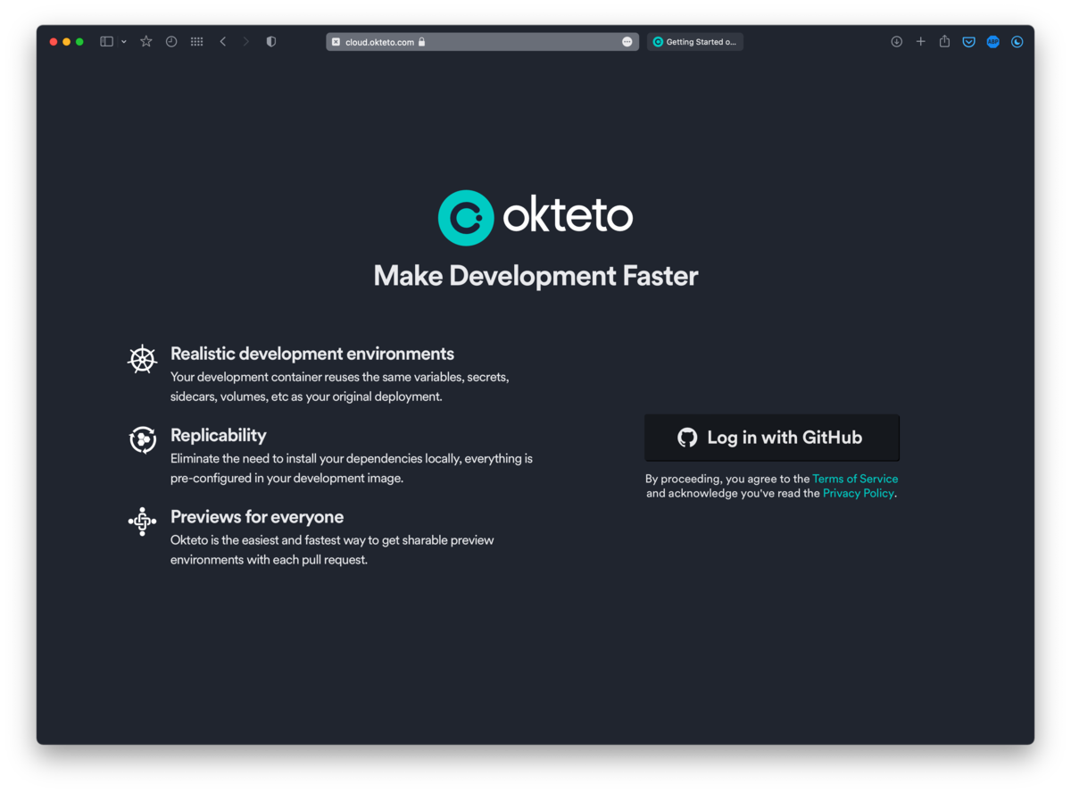Open the page options ellipsis in the address bar
The width and height of the screenshot is (1071, 793).
click(x=627, y=42)
